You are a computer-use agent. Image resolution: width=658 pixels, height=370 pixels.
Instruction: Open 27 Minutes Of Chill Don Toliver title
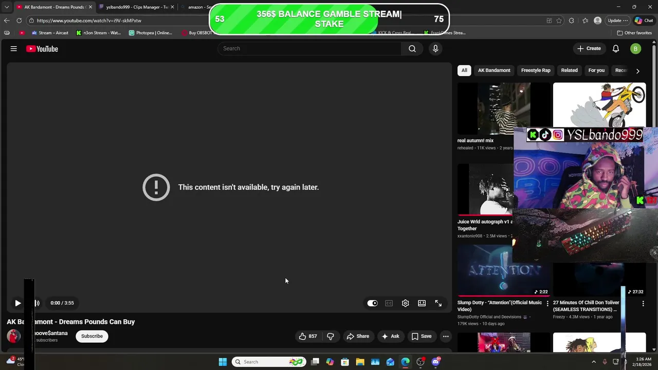pyautogui.click(x=586, y=306)
